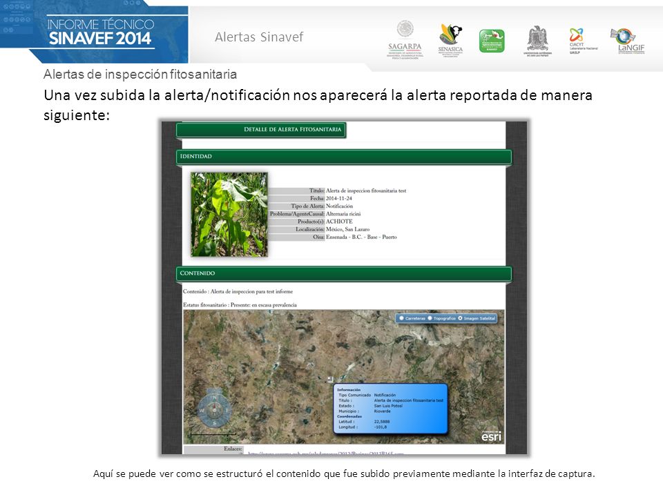Click the 'Notificación' alert type value
Screen dimensions: 663x497
pyautogui.click(x=339, y=206)
